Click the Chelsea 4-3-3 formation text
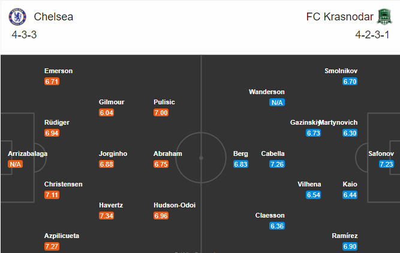The image size is (400, 253). [x=24, y=35]
